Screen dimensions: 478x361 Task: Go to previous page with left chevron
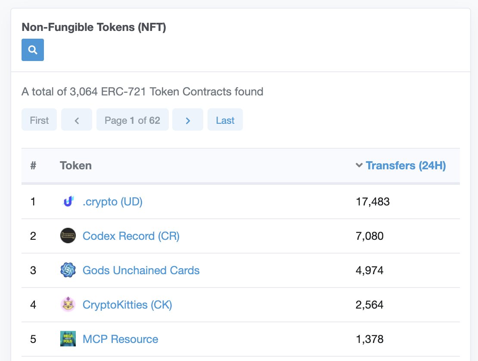coord(77,120)
